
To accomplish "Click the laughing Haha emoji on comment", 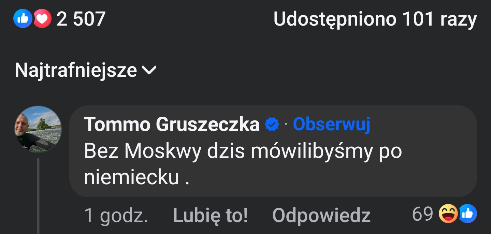I will [448, 215].
